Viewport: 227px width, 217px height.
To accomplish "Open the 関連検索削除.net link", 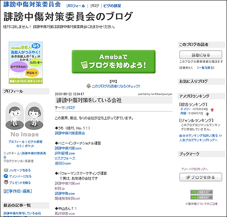I will pos(67,198).
